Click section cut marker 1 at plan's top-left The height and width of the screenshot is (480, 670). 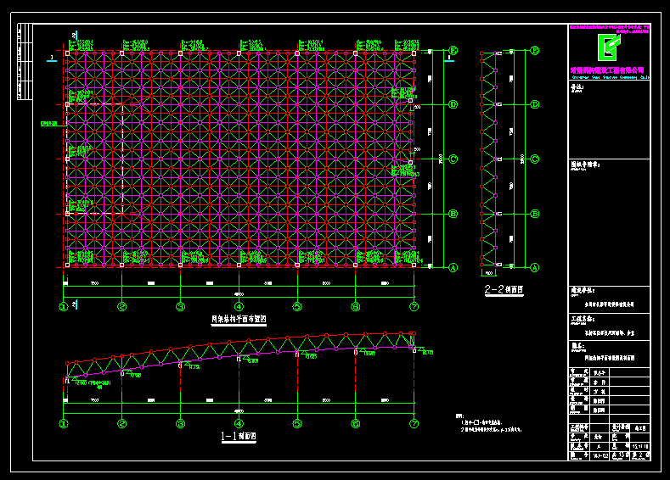[52, 58]
